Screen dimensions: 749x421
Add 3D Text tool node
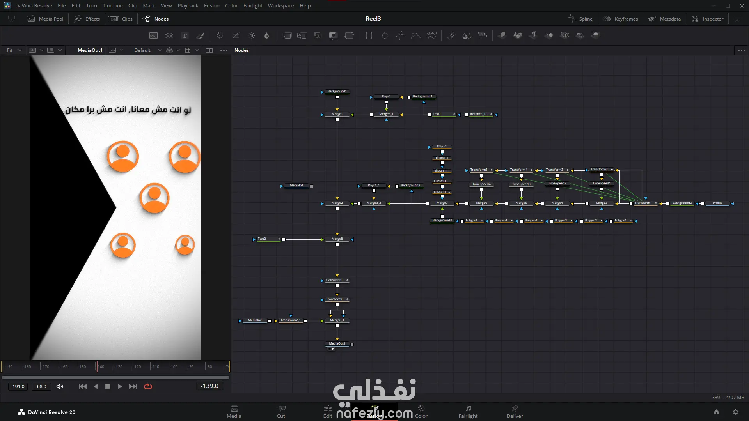point(533,35)
